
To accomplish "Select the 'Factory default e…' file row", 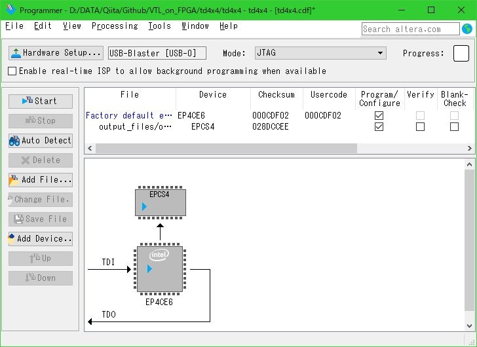I will coord(129,115).
